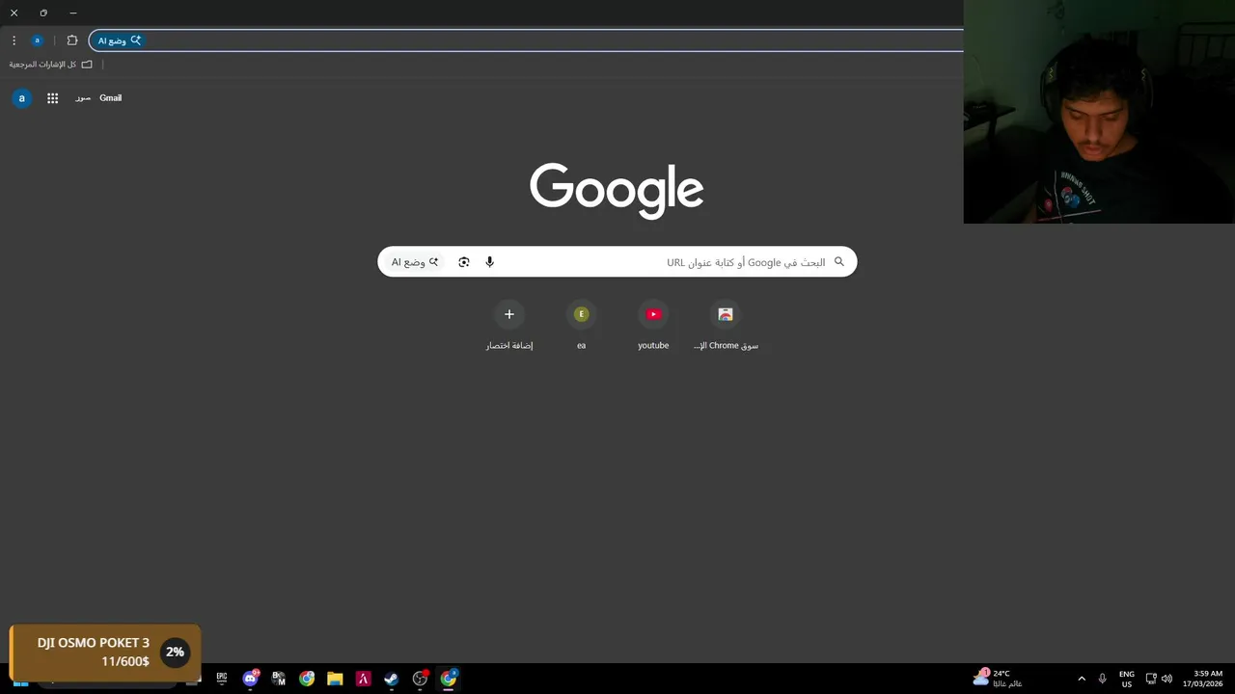Viewport: 1235px width, 694px height.
Task: Open the red lambda app in the taskbar
Action: click(x=363, y=679)
